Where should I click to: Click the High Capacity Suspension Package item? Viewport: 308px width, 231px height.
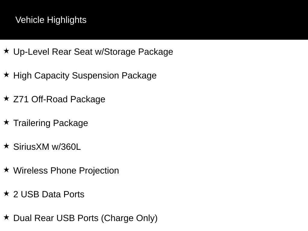[x=85, y=76]
